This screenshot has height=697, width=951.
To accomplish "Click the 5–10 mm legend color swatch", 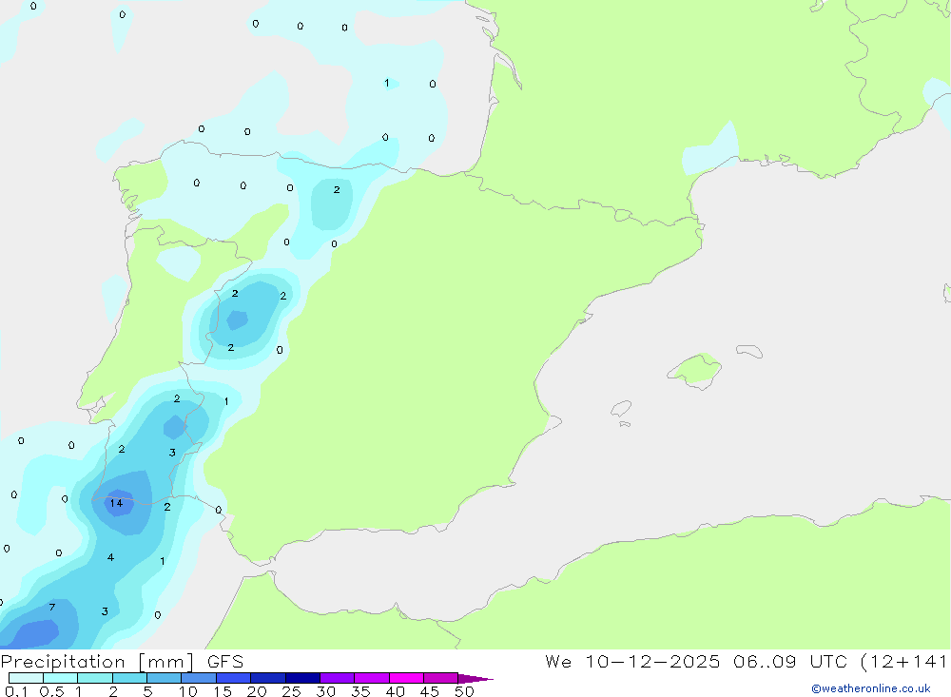I will point(165,678).
